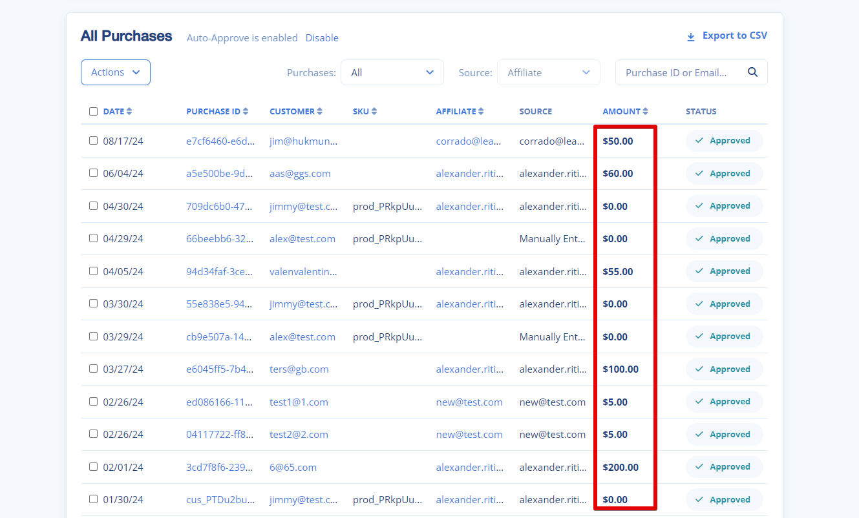
Task: Select the 01/30/24 purchase checkbox
Action: (94, 499)
